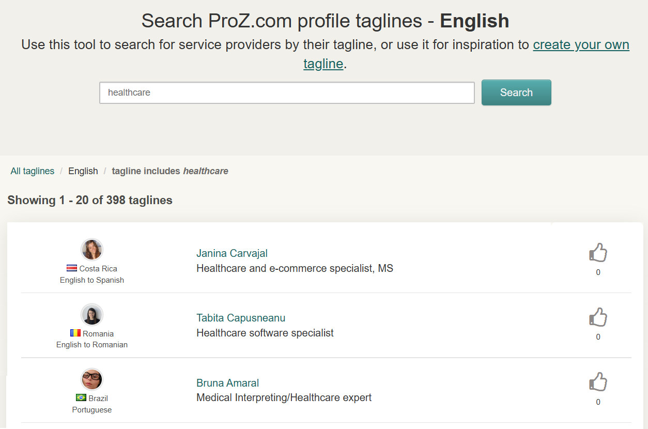648x429 pixels.
Task: Click the Romania country label
Action: [x=98, y=334]
